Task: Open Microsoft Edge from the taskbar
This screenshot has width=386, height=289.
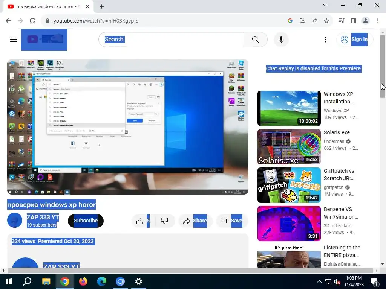Action: (101, 281)
